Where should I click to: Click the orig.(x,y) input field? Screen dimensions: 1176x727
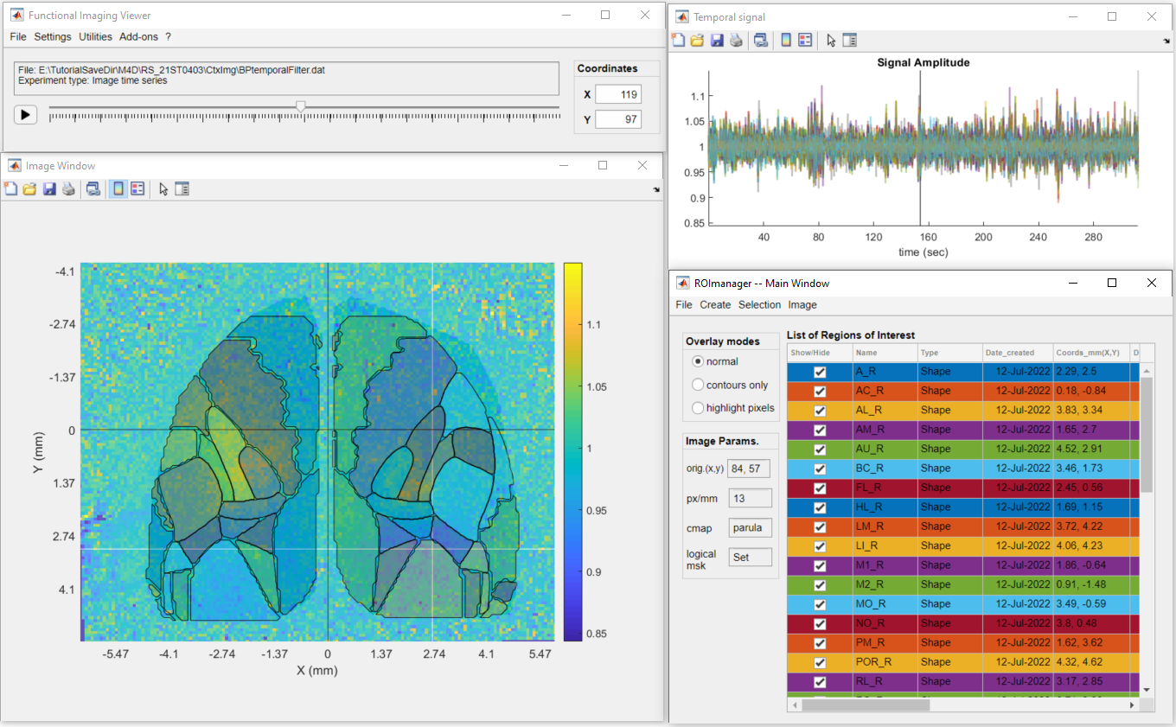[x=750, y=469]
